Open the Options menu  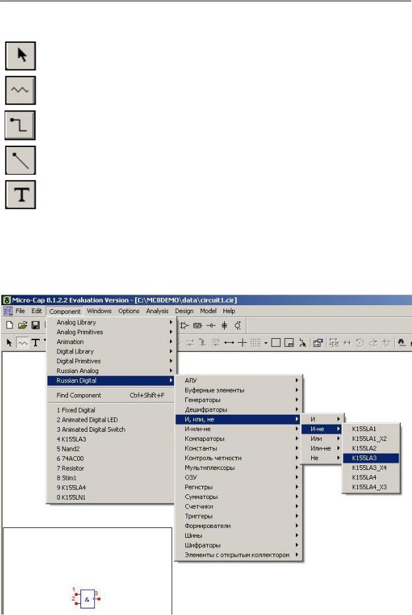[x=129, y=311]
